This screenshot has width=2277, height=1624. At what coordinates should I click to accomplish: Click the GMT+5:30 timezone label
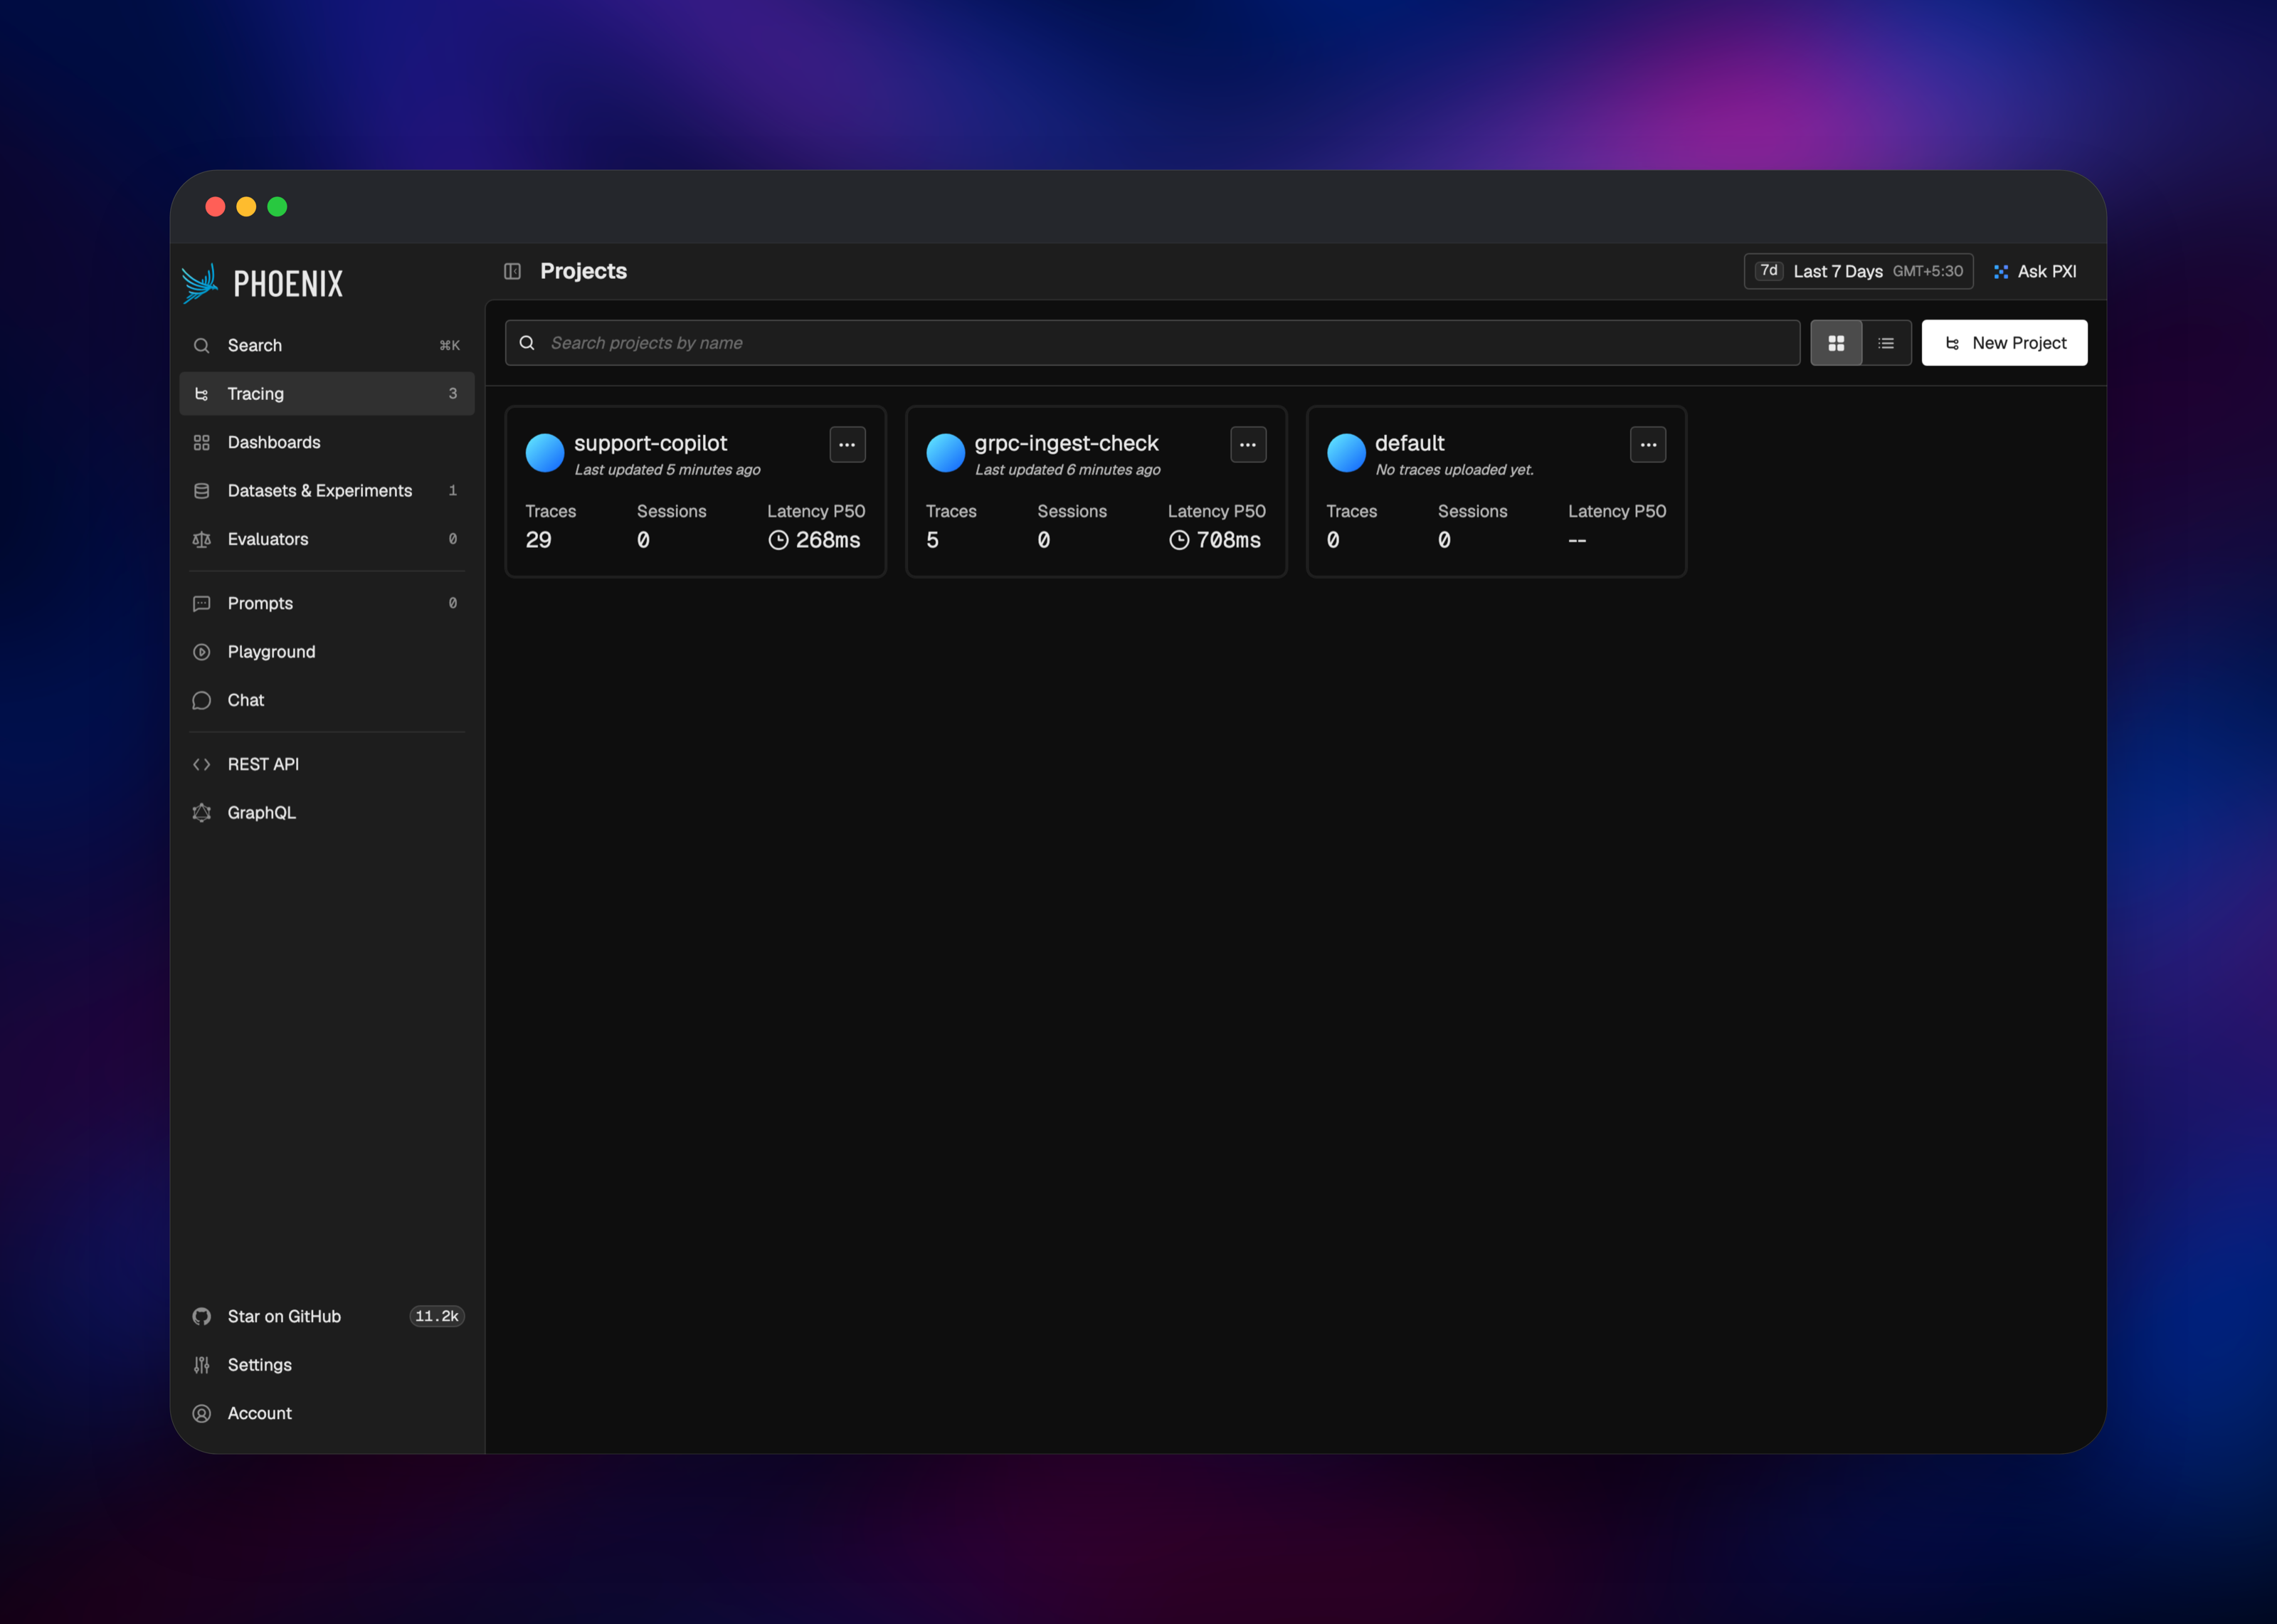[x=1927, y=271]
